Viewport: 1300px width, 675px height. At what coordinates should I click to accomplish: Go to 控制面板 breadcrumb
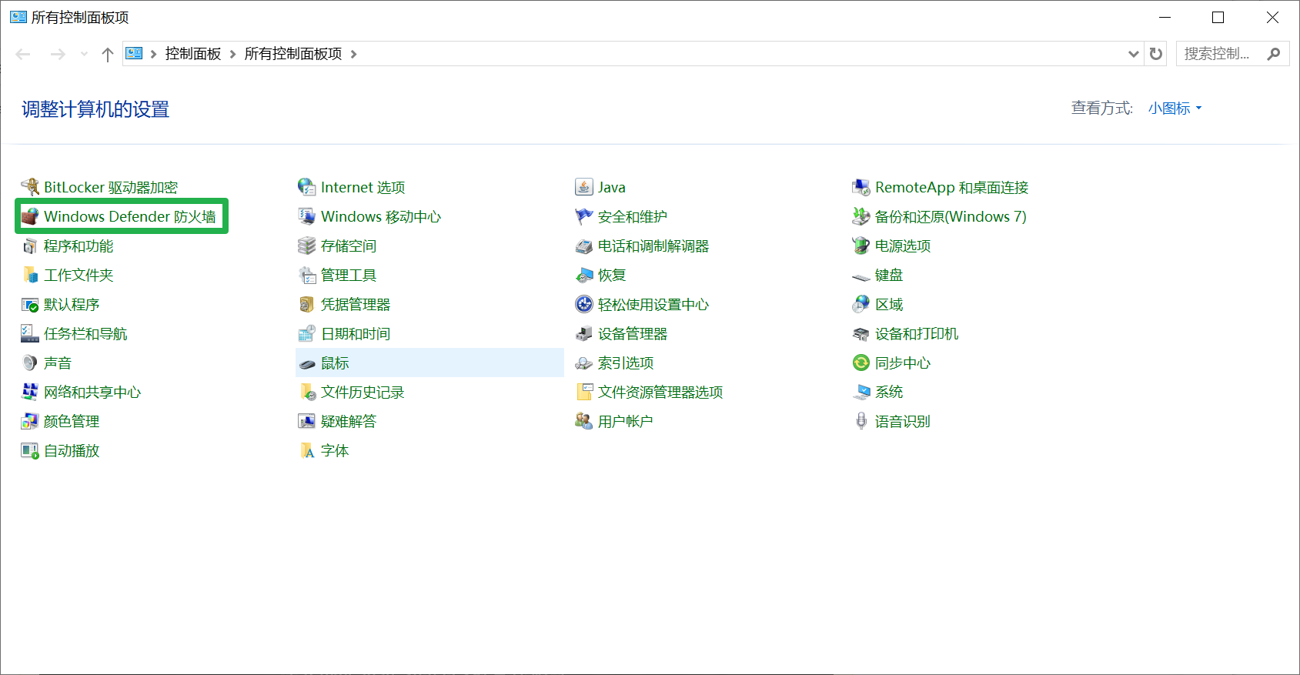(193, 54)
